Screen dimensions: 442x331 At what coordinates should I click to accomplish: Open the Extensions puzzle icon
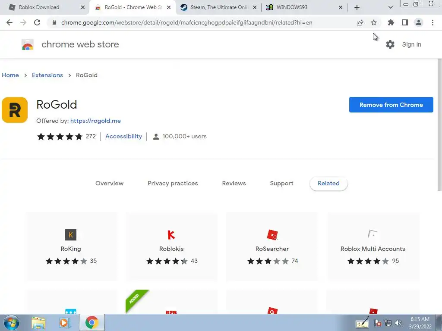click(x=391, y=22)
